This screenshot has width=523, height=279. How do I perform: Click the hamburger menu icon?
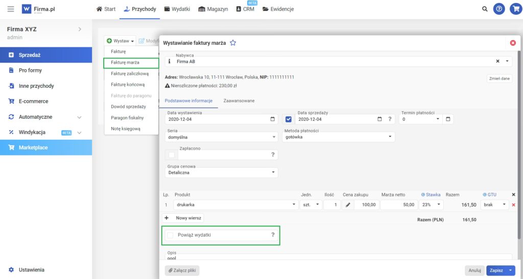(x=10, y=9)
